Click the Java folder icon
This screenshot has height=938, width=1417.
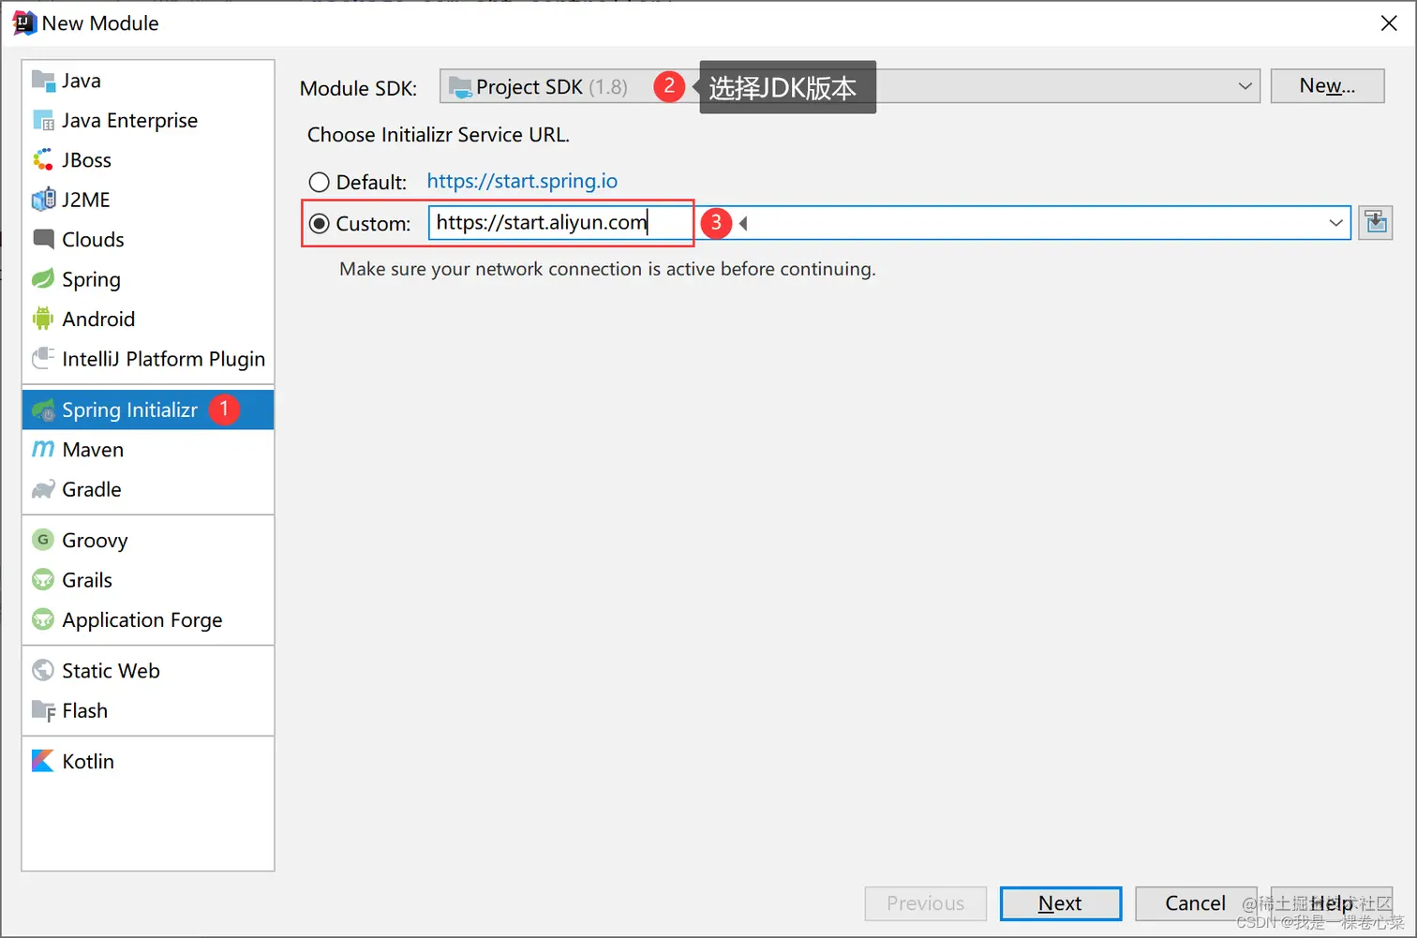(43, 81)
